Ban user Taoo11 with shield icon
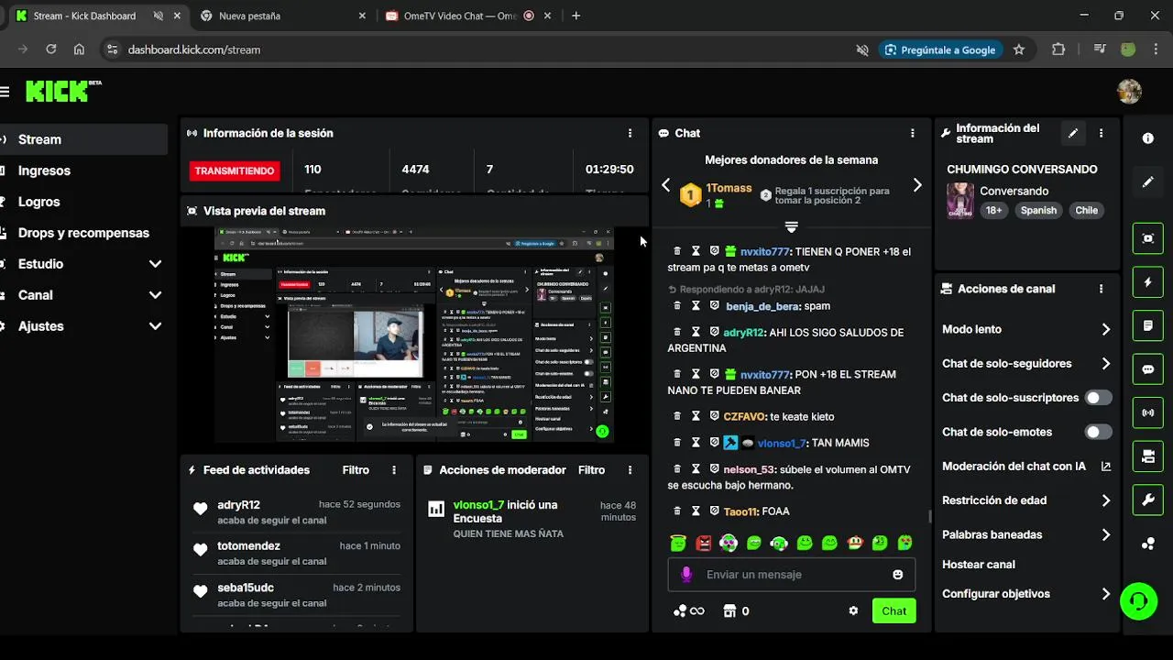Image resolution: width=1173 pixels, height=660 pixels. pos(714,511)
